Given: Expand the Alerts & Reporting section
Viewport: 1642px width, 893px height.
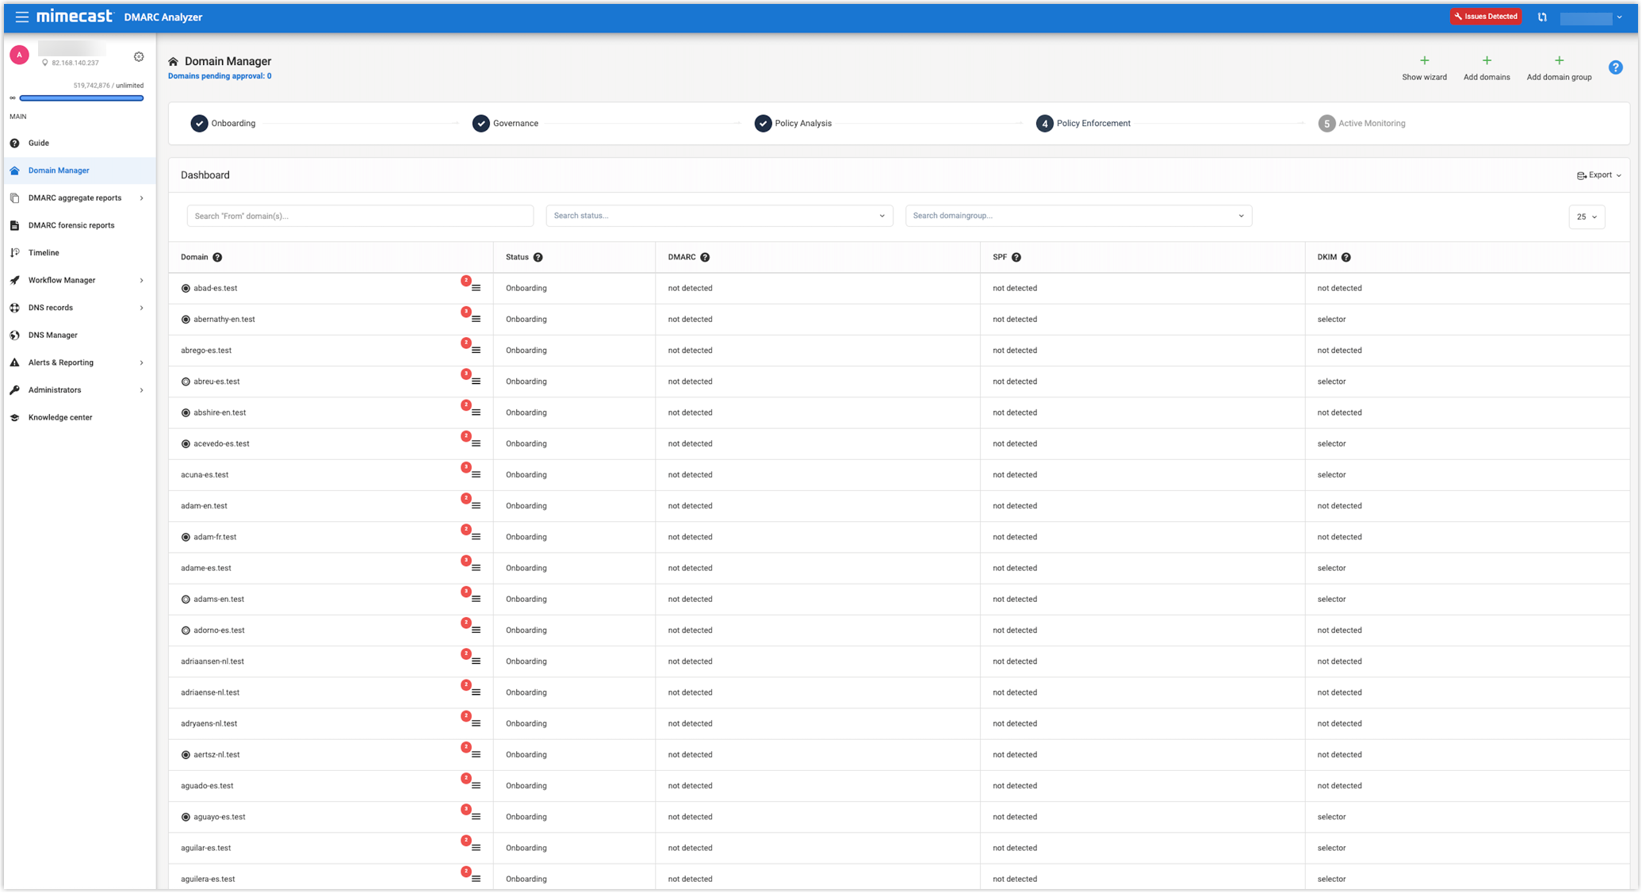Looking at the screenshot, I should (62, 362).
